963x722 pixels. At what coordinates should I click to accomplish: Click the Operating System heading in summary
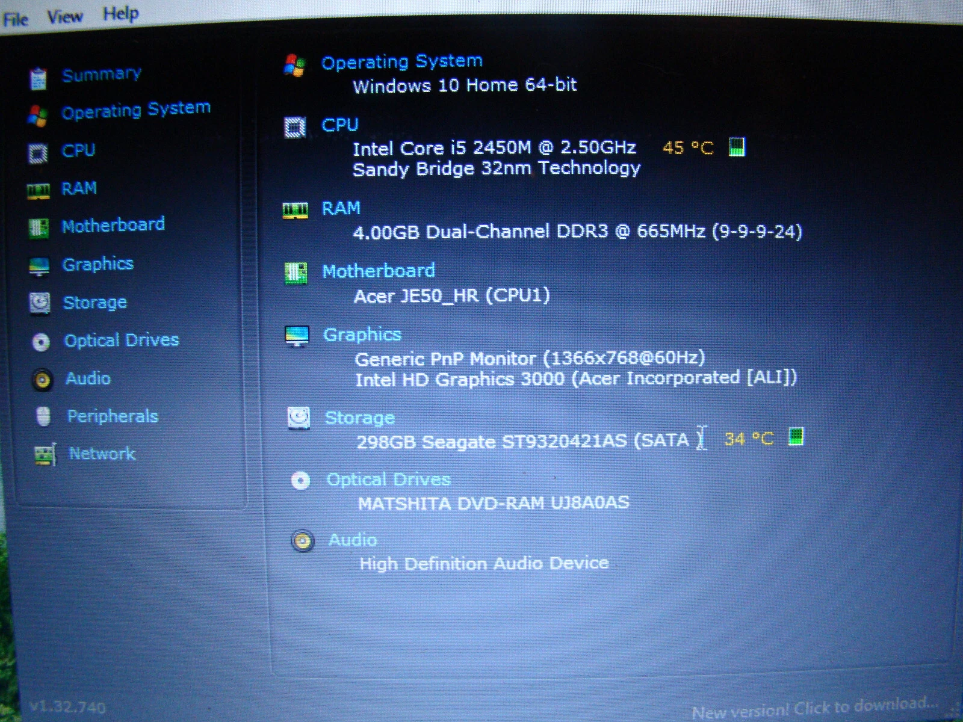402,61
